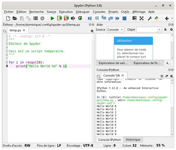Close the Console 1/A tab
Image resolution: width=176 pixels, height=150 pixels.
pyautogui.click(x=123, y=75)
